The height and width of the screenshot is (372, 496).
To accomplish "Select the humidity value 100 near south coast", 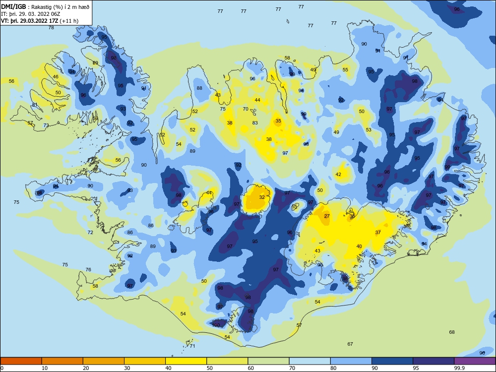I will point(216,325).
